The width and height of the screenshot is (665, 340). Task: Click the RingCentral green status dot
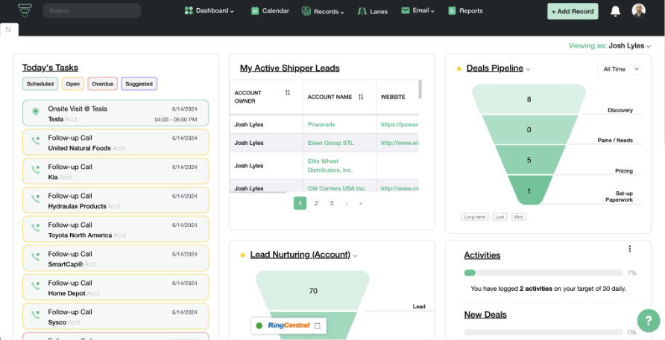pos(259,326)
